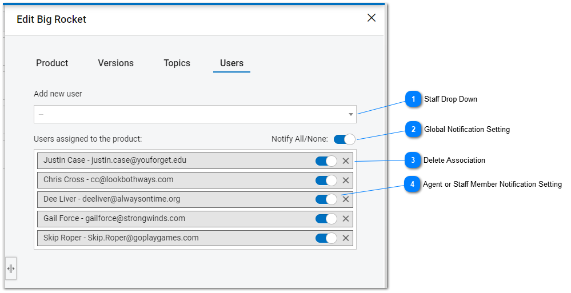Click the panel splitter handle icon

[x=11, y=268]
